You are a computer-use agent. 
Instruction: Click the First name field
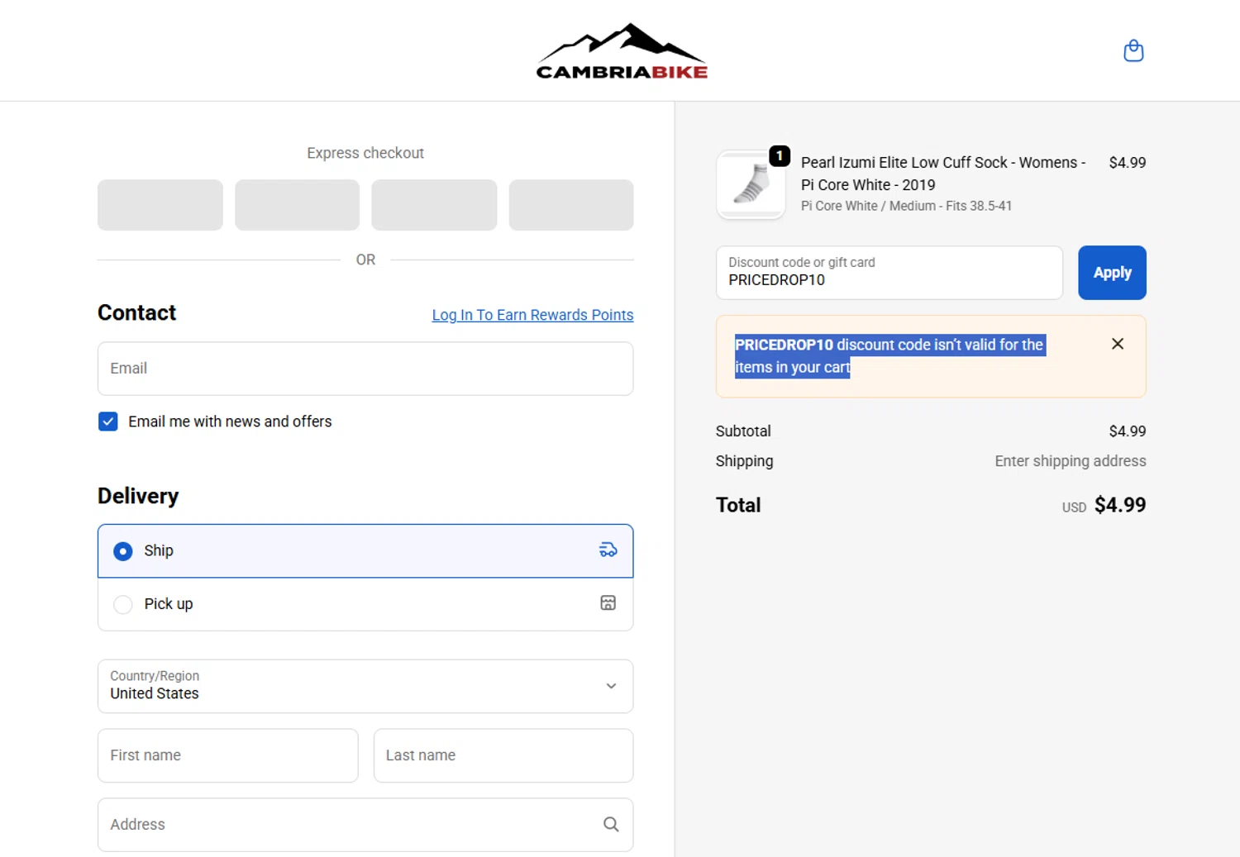click(x=227, y=755)
